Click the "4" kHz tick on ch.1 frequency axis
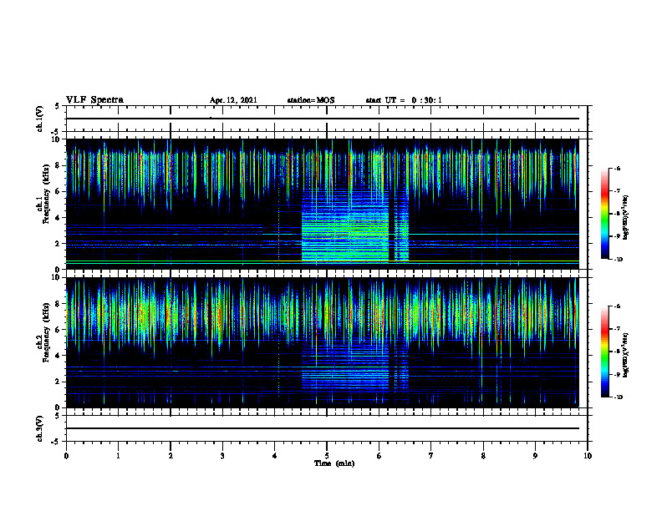 click(59, 218)
